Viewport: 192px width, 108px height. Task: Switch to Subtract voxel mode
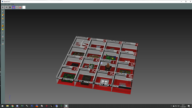17,7
